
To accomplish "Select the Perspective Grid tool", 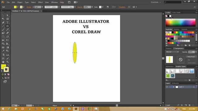I will click(7, 44).
